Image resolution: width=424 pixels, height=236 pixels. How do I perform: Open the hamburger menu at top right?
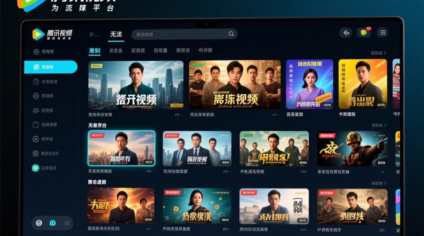383,32
